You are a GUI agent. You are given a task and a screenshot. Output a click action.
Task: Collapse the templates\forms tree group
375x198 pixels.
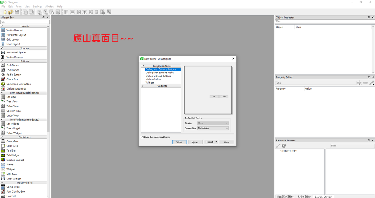(143, 66)
